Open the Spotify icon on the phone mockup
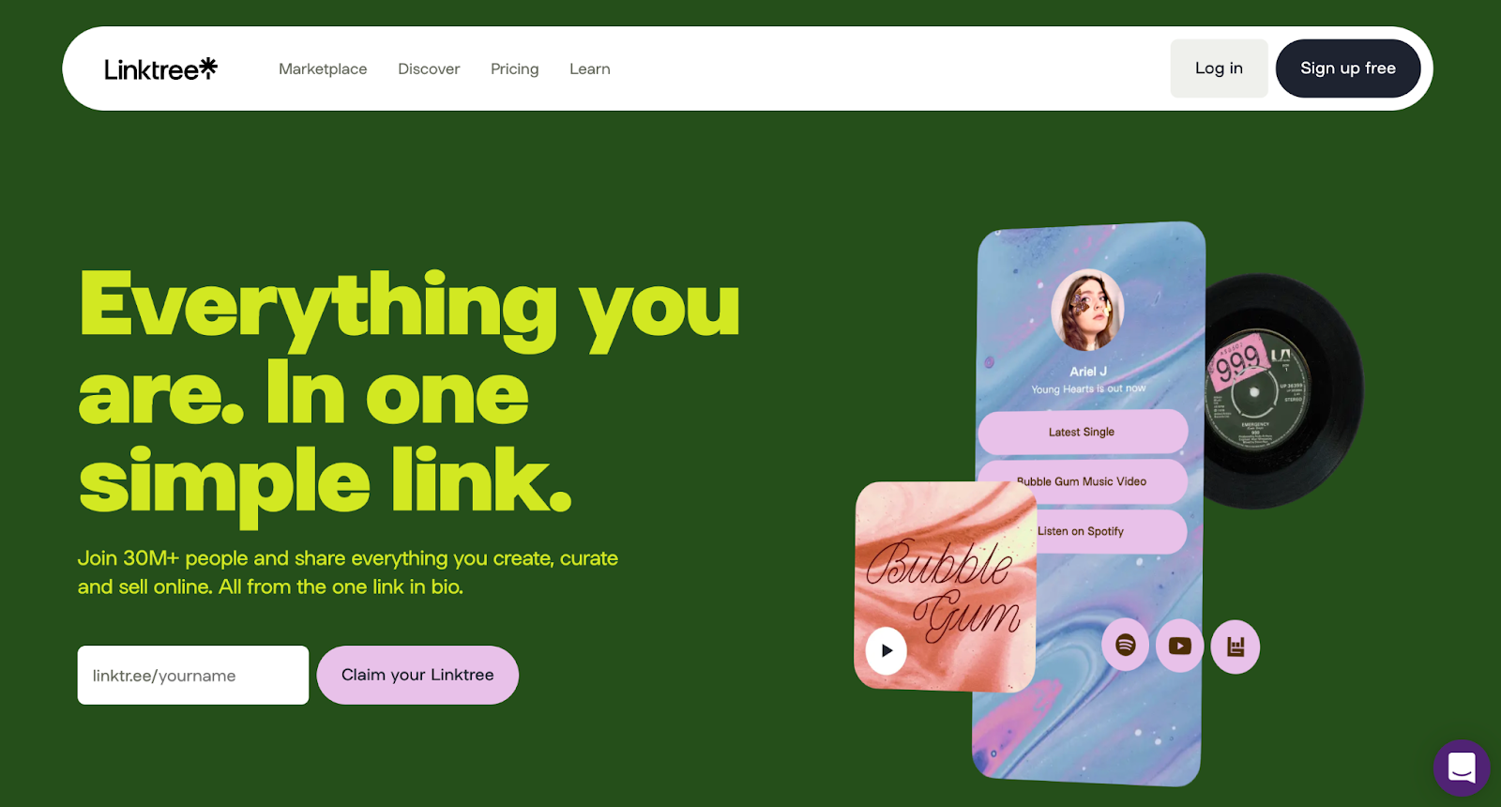Viewport: 1501px width, 807px height. [1126, 645]
